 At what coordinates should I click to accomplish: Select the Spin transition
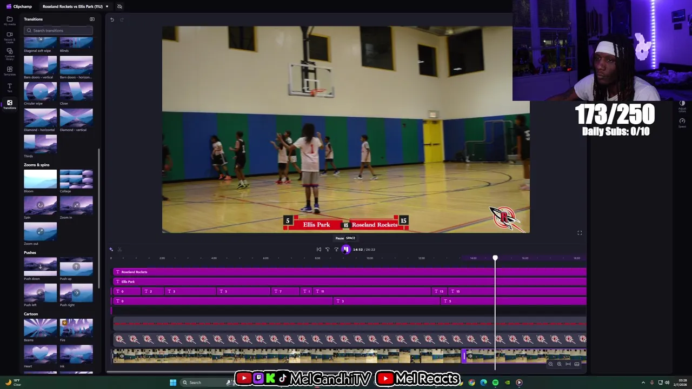click(x=40, y=205)
